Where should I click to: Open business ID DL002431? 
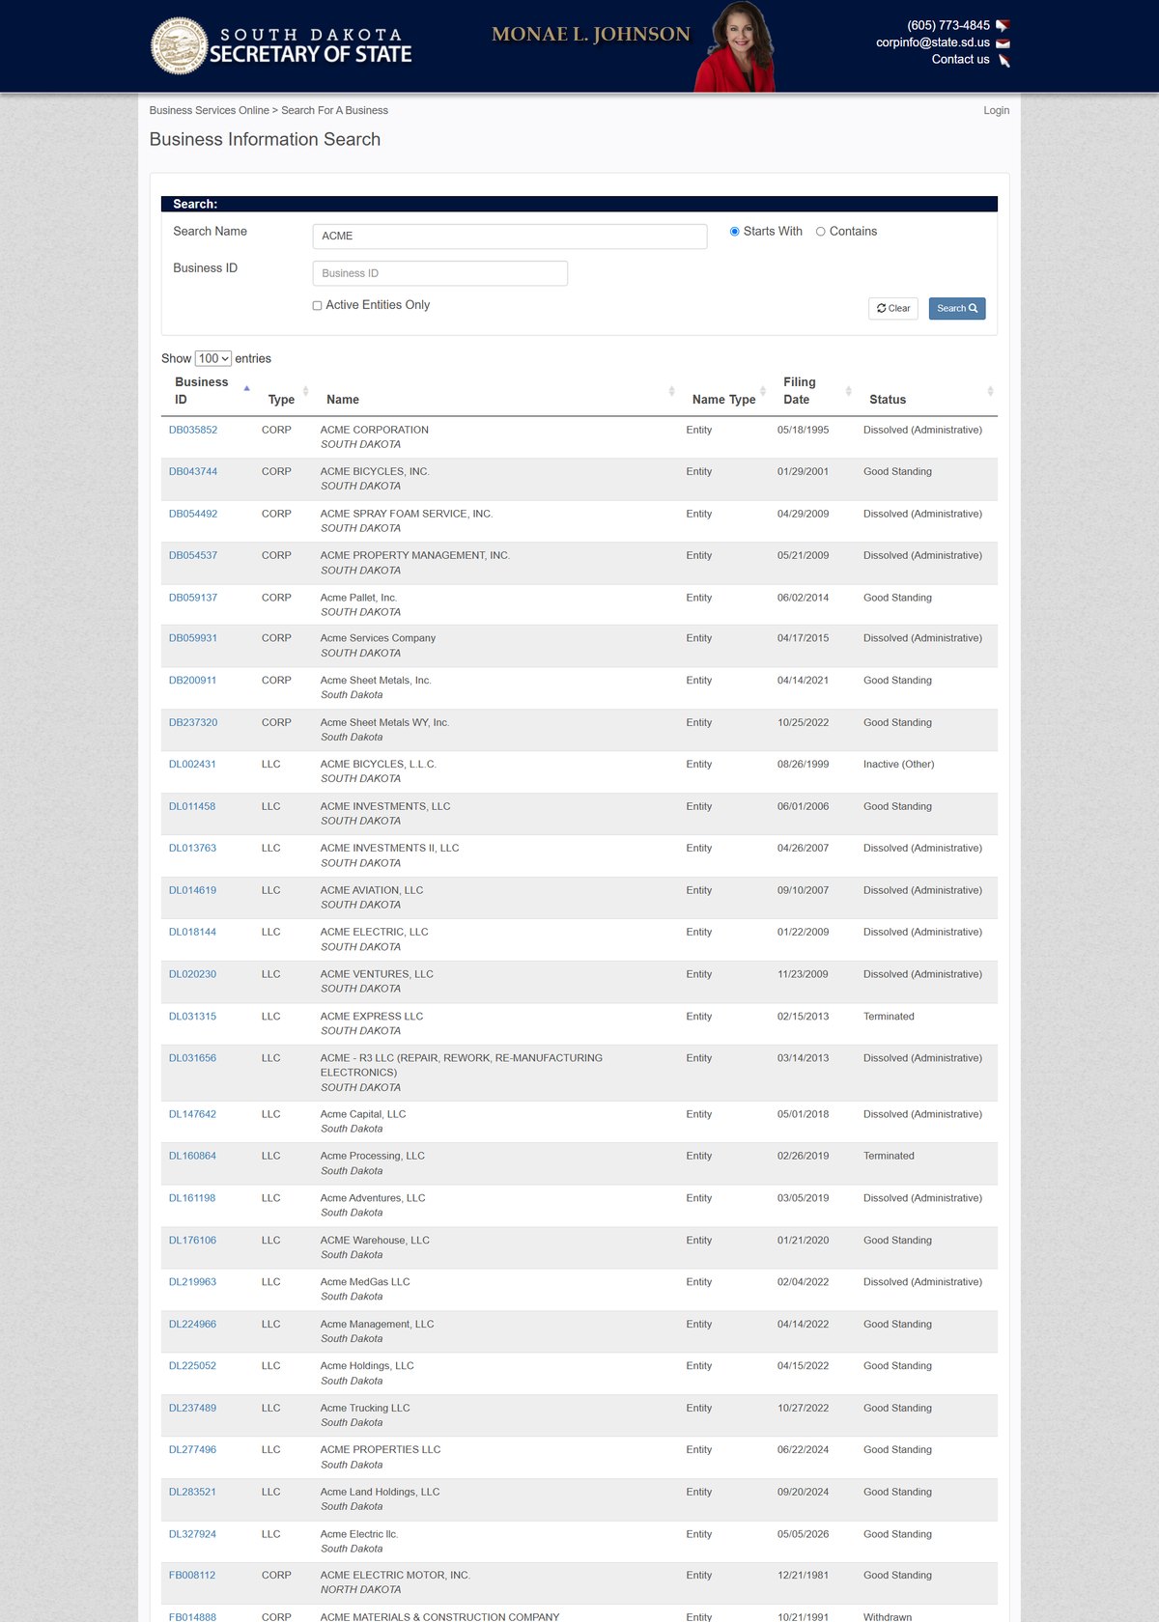(192, 764)
